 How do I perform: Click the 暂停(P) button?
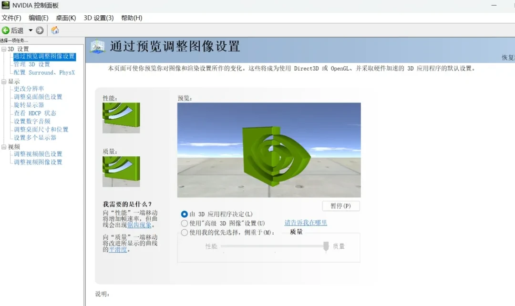click(340, 206)
